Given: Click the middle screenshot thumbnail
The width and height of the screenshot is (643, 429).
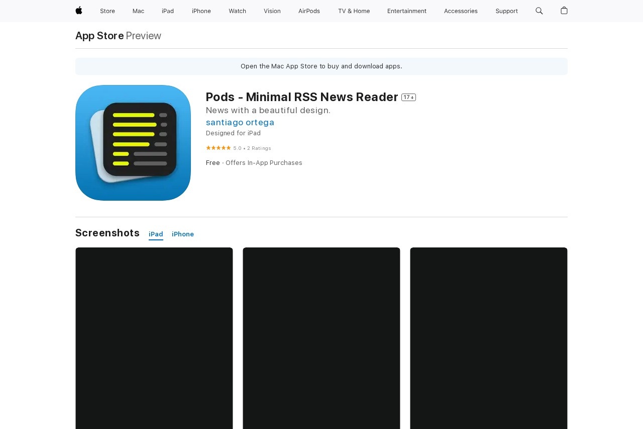Looking at the screenshot, I should pos(321,338).
